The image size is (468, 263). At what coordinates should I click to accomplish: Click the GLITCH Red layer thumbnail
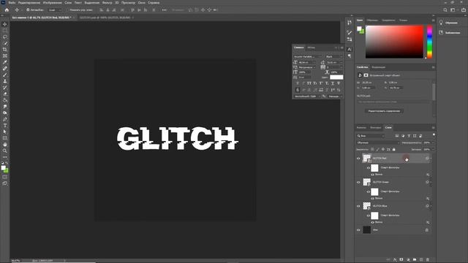(x=367, y=159)
